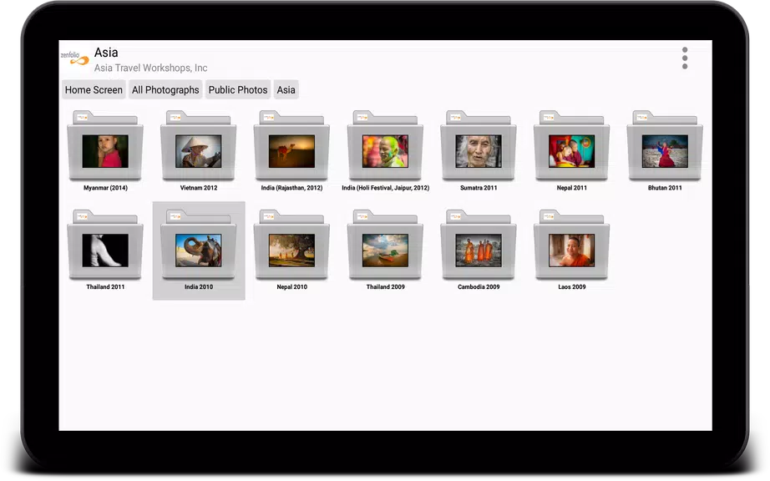Open the Laos 2009 folder icon
Viewport: 770px width, 481px height.
570,246
